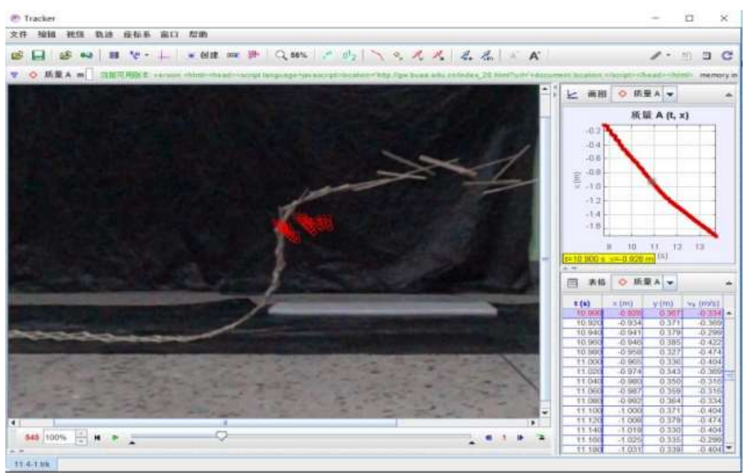Open the 视频 (Video) menu
Image resolution: width=748 pixels, height=476 pixels.
[x=76, y=35]
